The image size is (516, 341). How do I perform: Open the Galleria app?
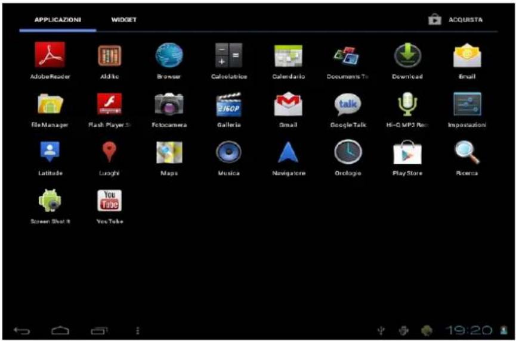pyautogui.click(x=228, y=104)
